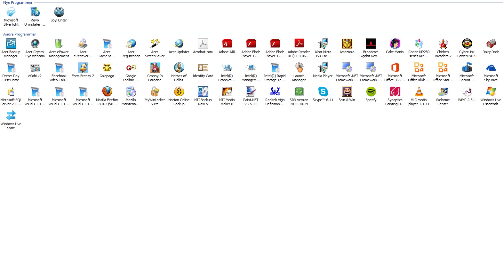Open Broadcom Gigabit NetLink

pos(371,44)
